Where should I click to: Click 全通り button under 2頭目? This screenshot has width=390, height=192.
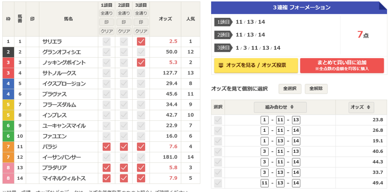(124, 13)
